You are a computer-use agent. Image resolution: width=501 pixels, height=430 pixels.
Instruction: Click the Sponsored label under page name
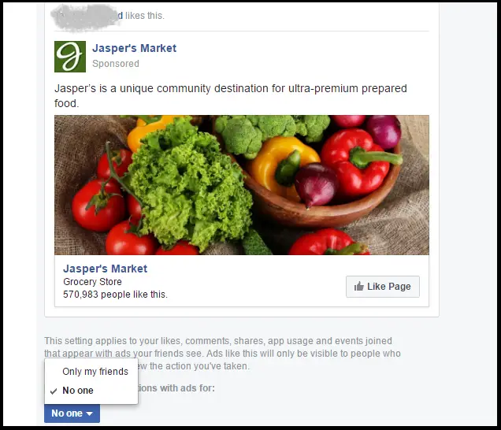pyautogui.click(x=116, y=64)
